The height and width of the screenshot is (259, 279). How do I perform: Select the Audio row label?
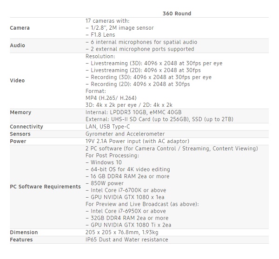click(18, 45)
